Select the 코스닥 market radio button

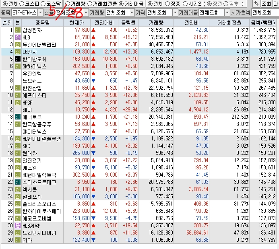click(x=43, y=3)
